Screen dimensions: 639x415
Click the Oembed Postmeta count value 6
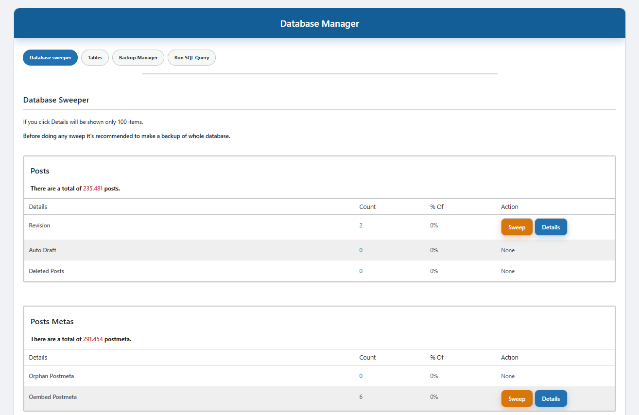click(x=361, y=397)
